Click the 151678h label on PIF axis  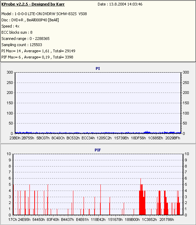click(x=115, y=219)
